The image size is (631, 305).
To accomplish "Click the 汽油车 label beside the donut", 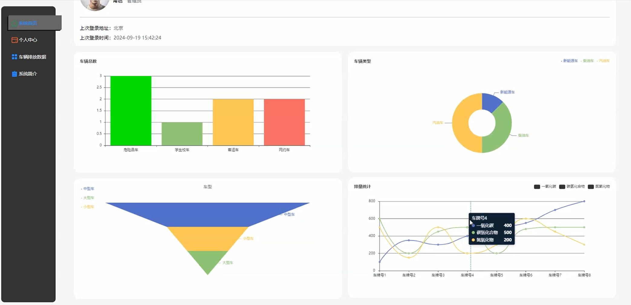I will coord(438,123).
